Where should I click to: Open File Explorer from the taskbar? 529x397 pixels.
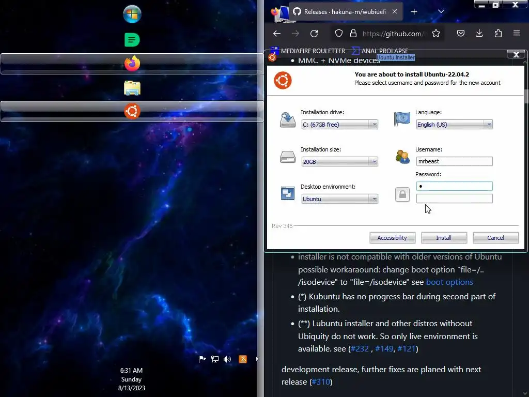[132, 88]
